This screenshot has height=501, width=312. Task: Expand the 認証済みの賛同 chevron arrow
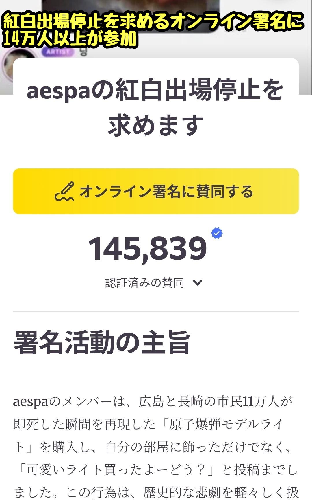point(198,282)
